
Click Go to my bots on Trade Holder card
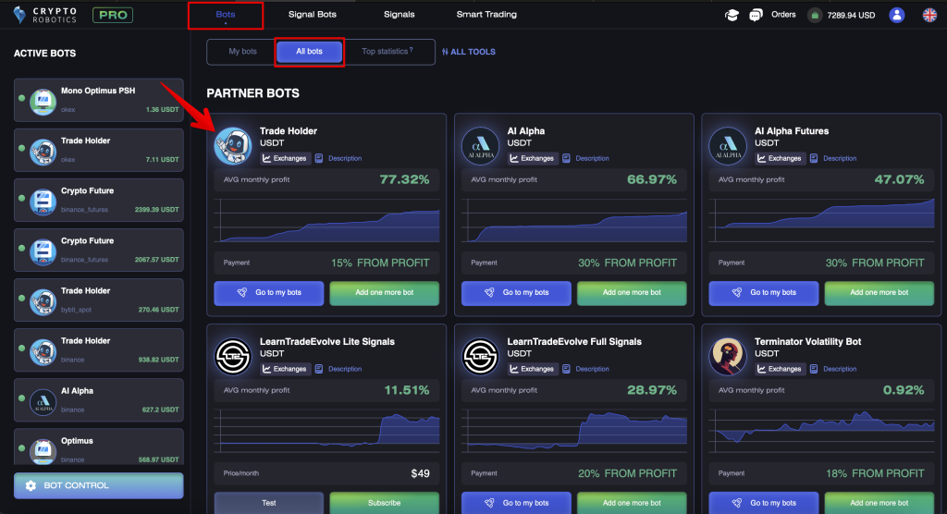point(269,293)
